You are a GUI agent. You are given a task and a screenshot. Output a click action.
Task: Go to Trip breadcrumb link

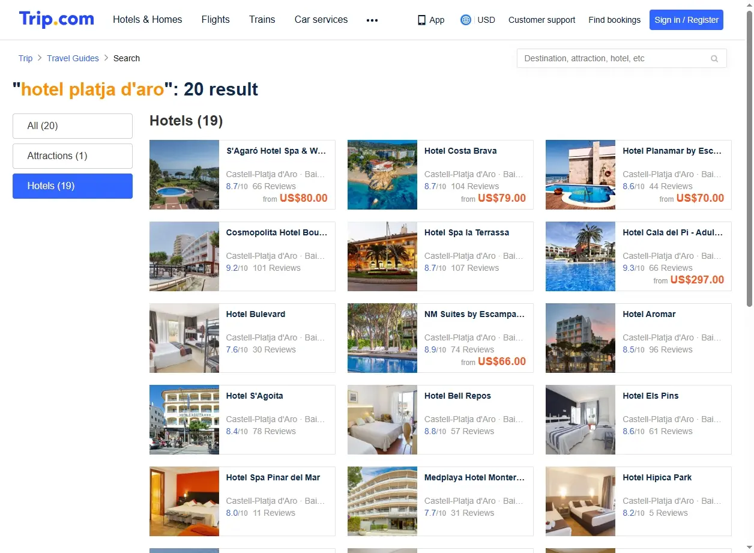(25, 58)
